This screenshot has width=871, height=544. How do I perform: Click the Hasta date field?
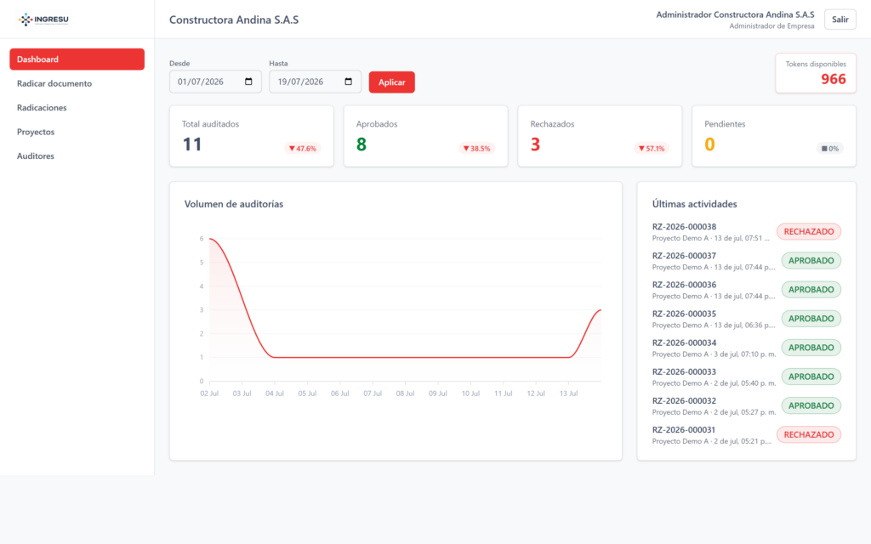click(316, 82)
